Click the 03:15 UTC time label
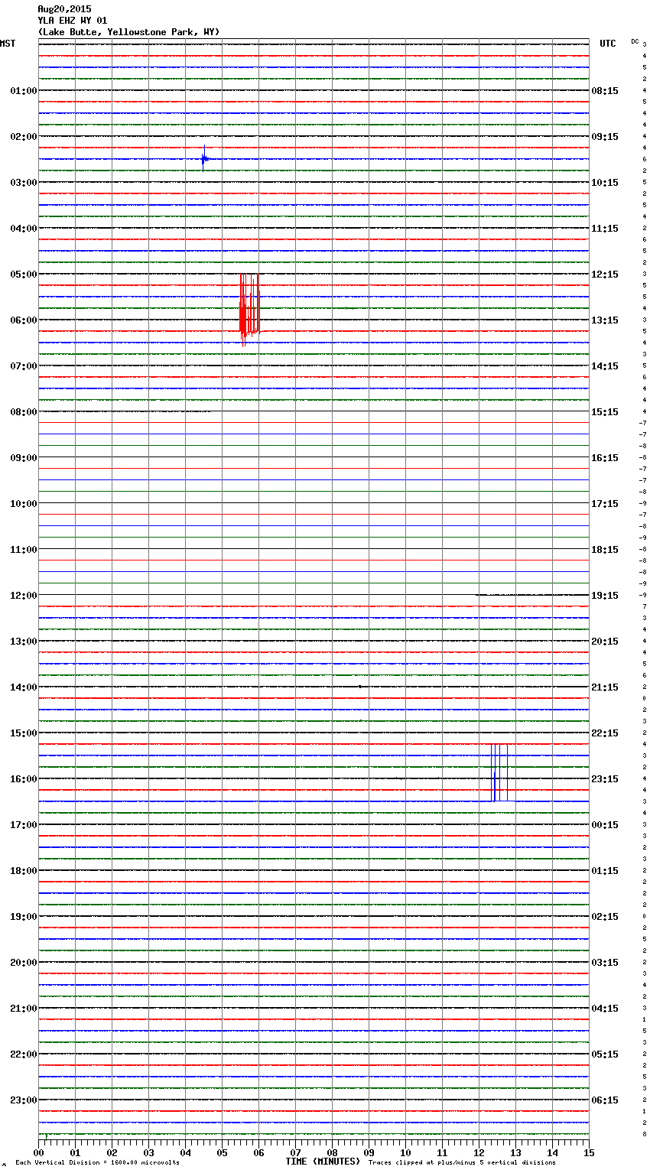The image size is (650, 1173). click(x=605, y=963)
